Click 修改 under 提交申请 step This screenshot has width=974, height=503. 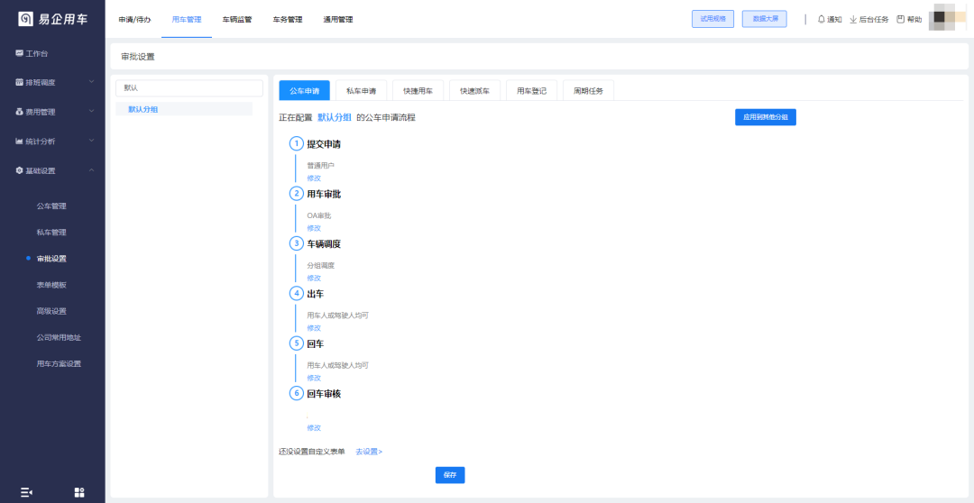(314, 178)
